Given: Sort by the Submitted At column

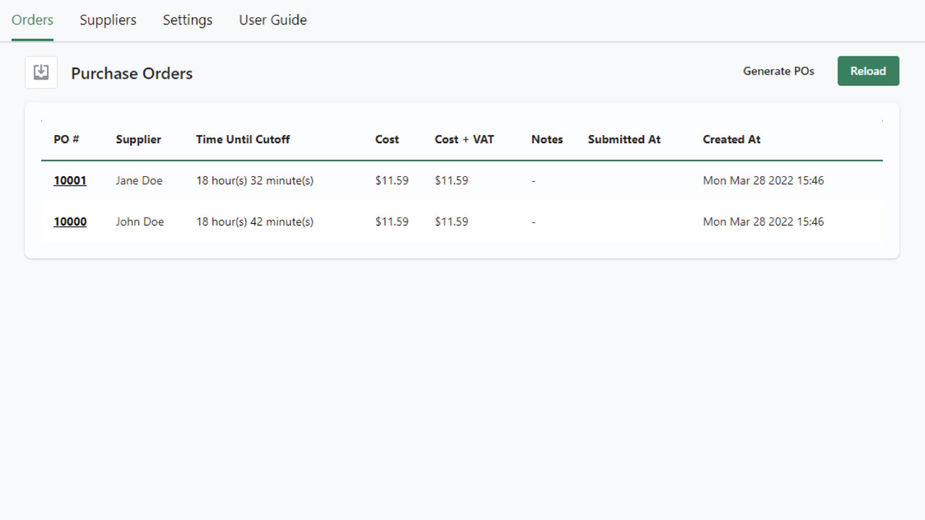Looking at the screenshot, I should 624,139.
